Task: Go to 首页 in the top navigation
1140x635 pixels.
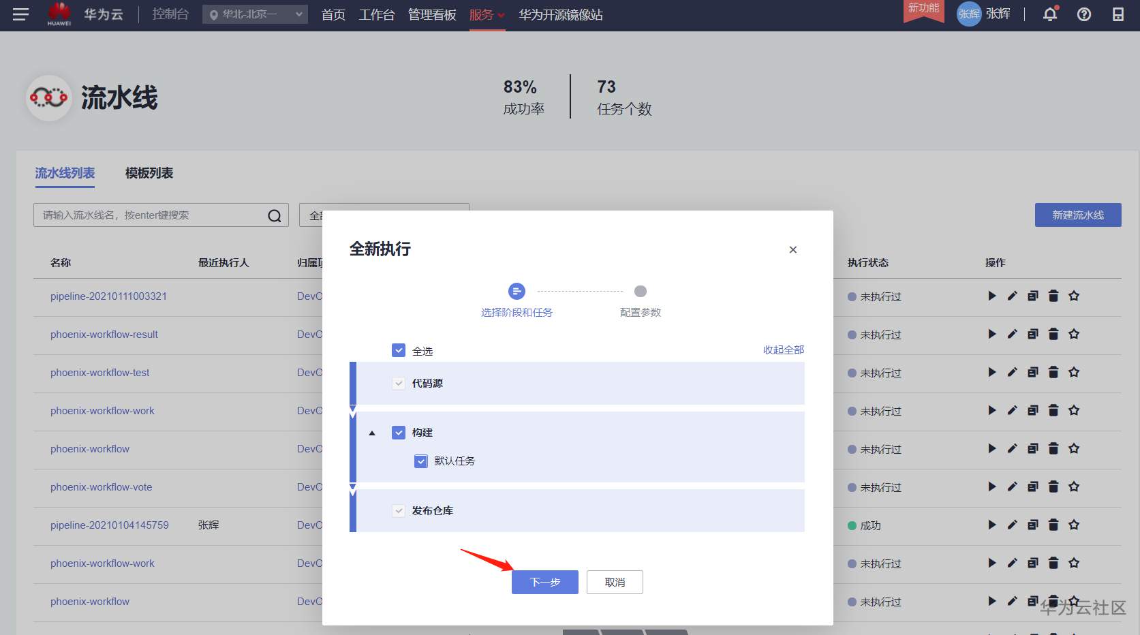Action: 333,15
